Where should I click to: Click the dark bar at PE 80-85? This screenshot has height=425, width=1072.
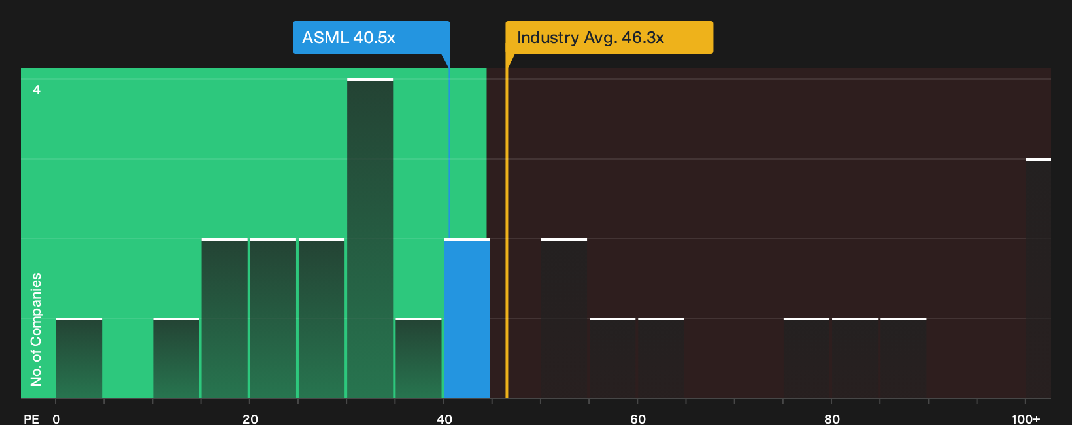pyautogui.click(x=855, y=358)
